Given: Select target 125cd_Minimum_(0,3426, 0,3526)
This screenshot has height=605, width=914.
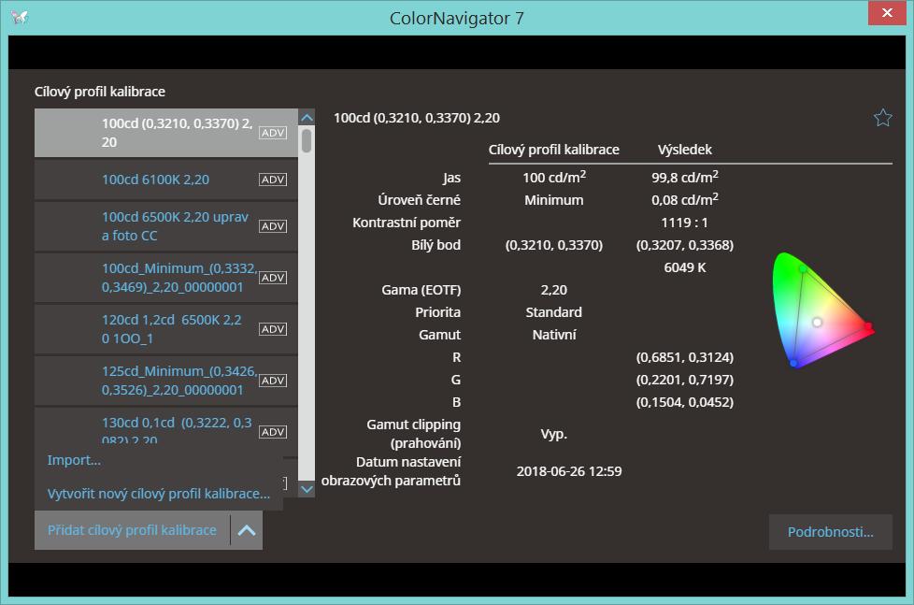Looking at the screenshot, I should point(166,381).
